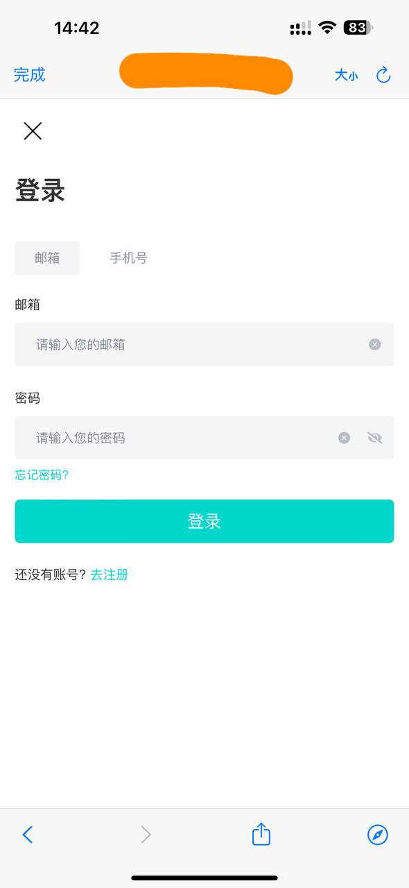The height and width of the screenshot is (888, 409).
Task: Tap the Share icon in Safari toolbar
Action: pyautogui.click(x=261, y=835)
